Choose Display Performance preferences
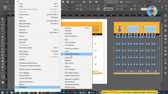168x94 pixels. tap(76, 75)
